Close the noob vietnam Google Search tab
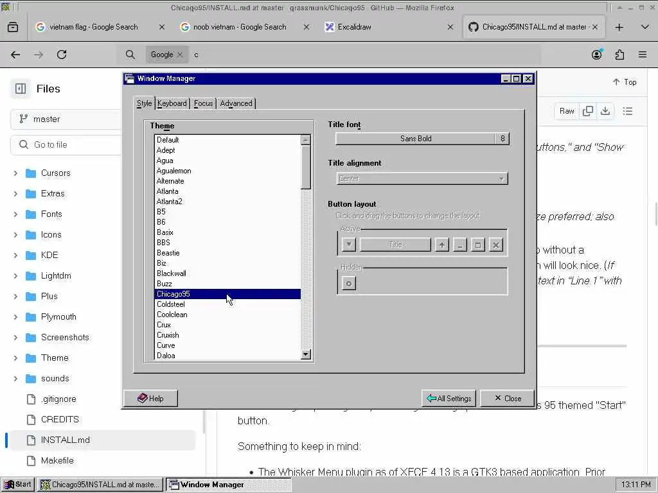 click(x=307, y=27)
